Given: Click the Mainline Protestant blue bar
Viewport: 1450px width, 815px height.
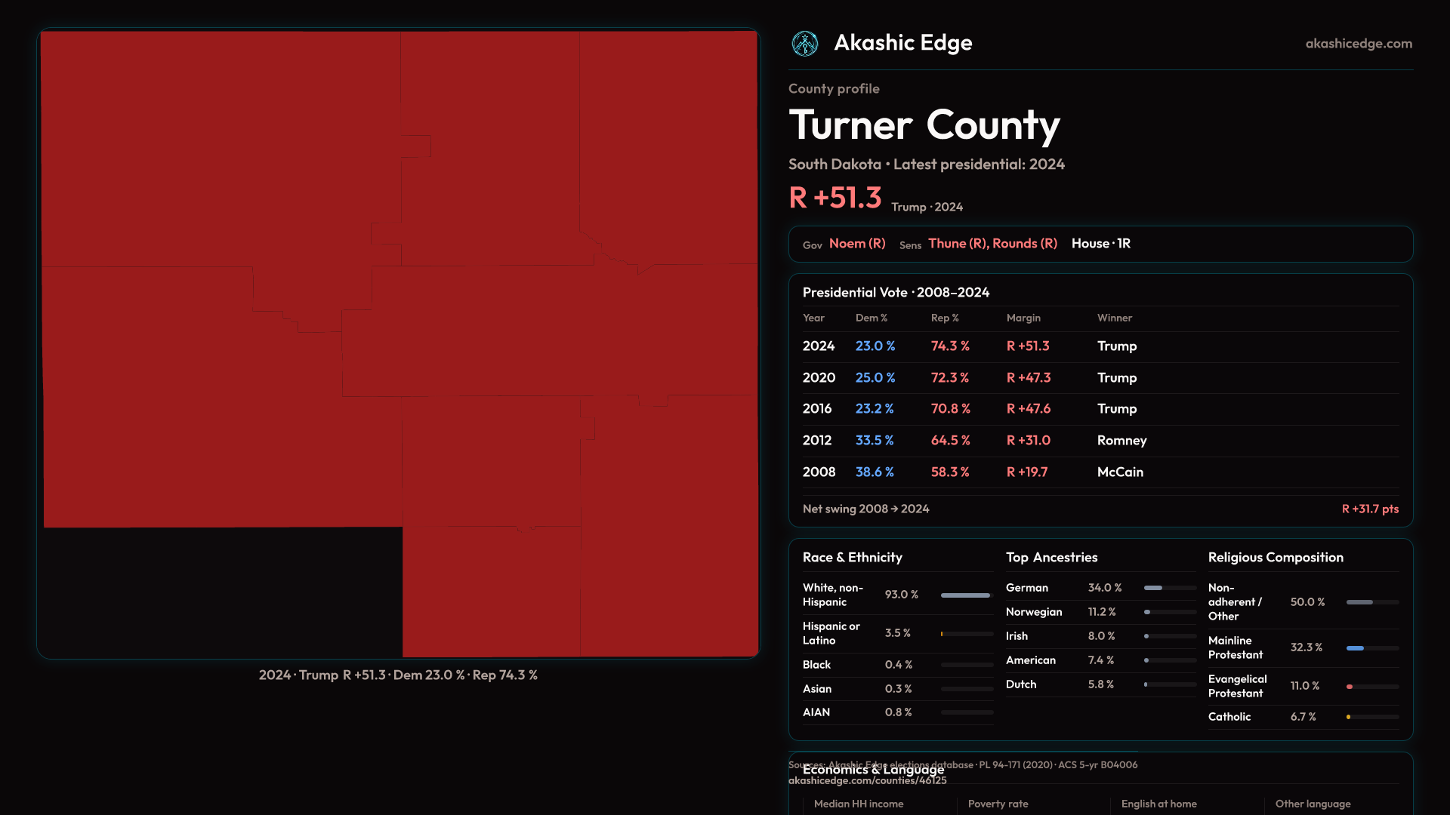Looking at the screenshot, I should pos(1355,648).
